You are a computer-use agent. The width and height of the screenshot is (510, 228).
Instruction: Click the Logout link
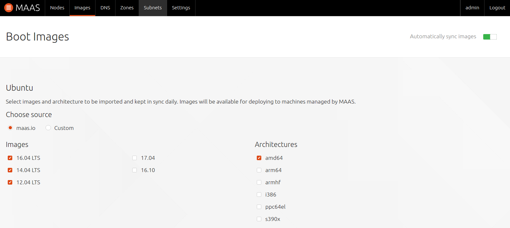click(x=497, y=8)
